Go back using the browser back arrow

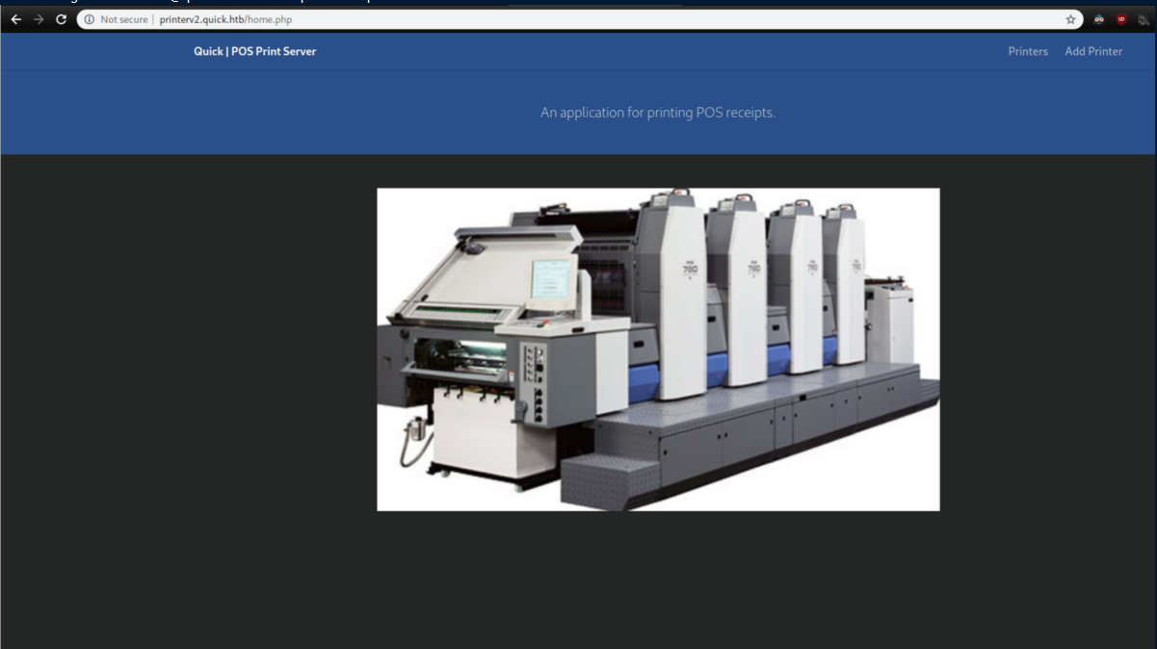[15, 19]
